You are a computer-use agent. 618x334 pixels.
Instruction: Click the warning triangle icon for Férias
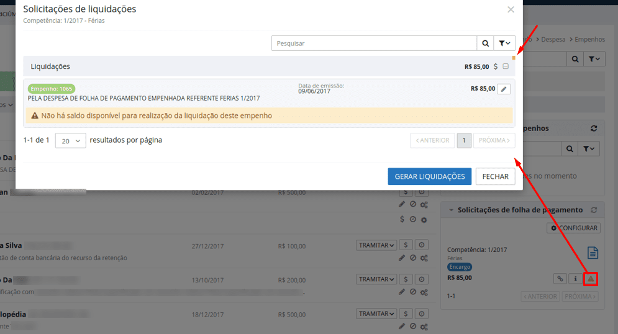(591, 279)
